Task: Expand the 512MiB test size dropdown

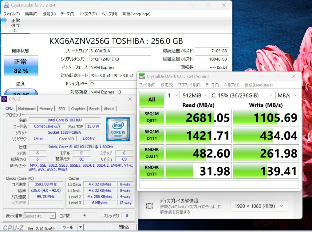Action: click(x=194, y=95)
